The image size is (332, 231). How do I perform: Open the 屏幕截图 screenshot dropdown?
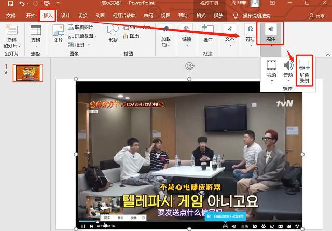82,36
